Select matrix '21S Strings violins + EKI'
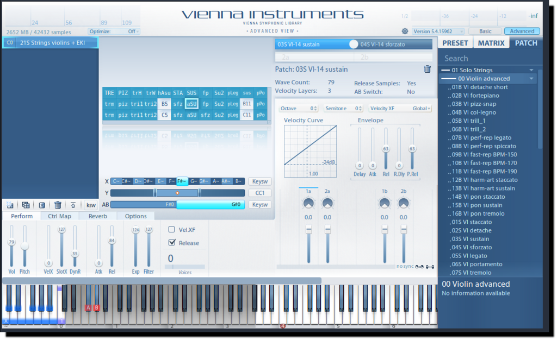Image resolution: width=557 pixels, height=340 pixels. pos(50,43)
